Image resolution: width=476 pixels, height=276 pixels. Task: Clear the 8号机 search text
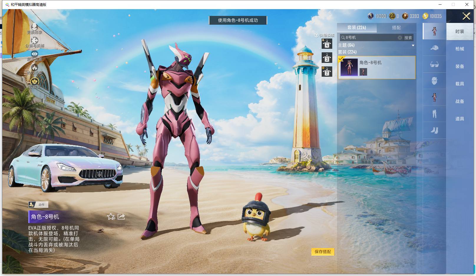(x=400, y=38)
